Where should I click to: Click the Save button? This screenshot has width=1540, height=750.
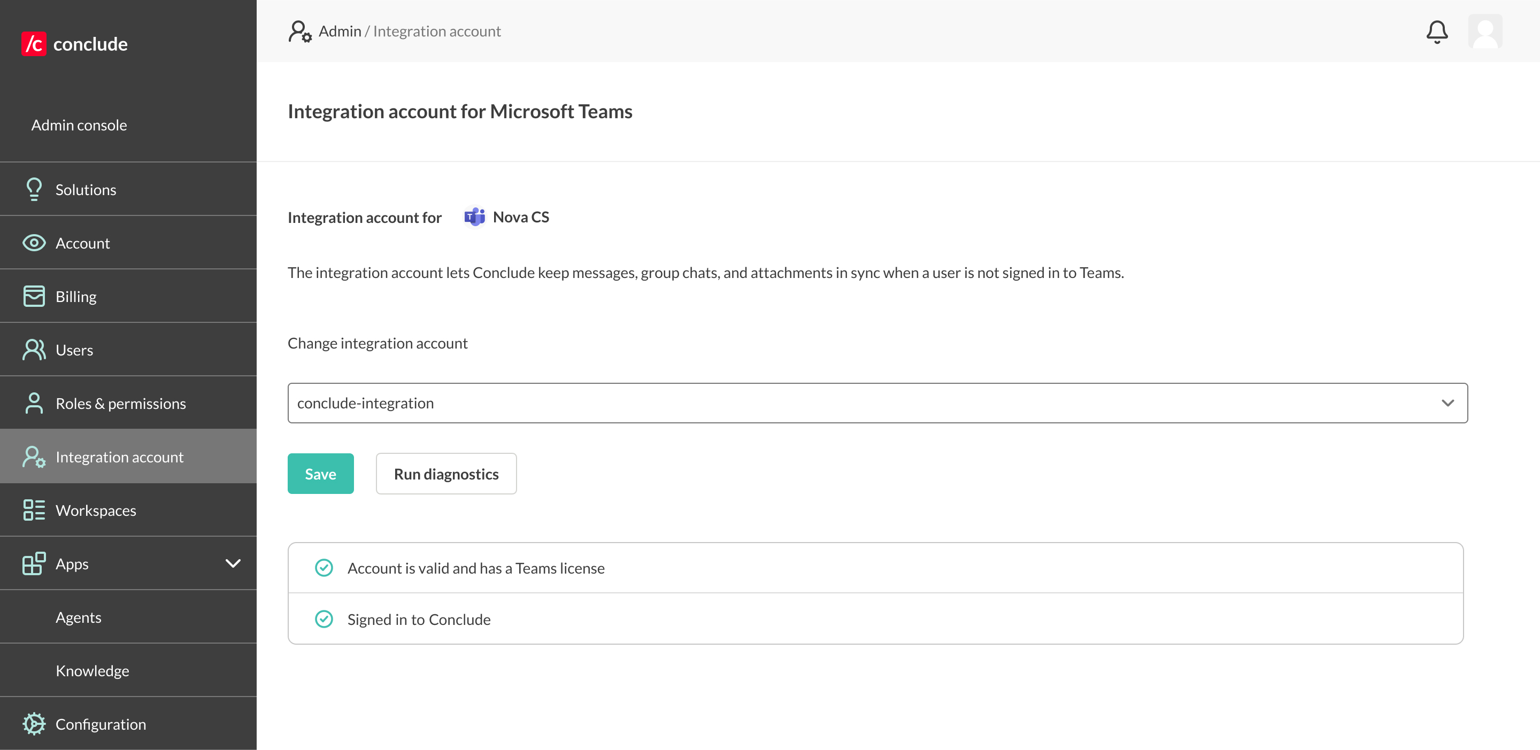coord(320,474)
